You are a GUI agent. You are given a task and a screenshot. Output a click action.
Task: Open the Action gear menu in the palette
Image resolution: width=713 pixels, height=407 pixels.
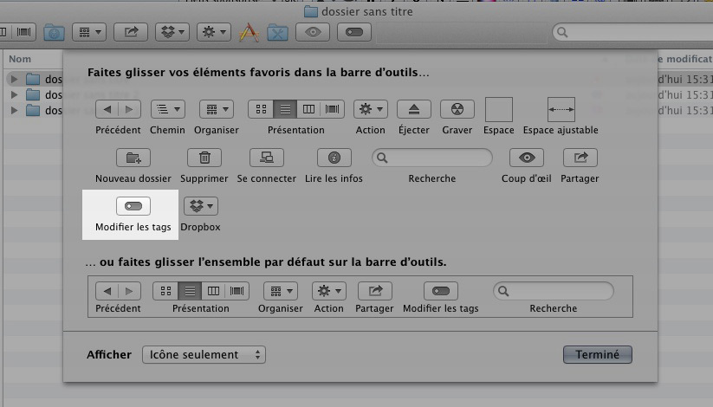coord(371,109)
